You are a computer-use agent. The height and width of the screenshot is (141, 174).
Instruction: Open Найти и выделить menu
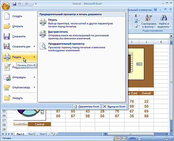tap(164, 21)
